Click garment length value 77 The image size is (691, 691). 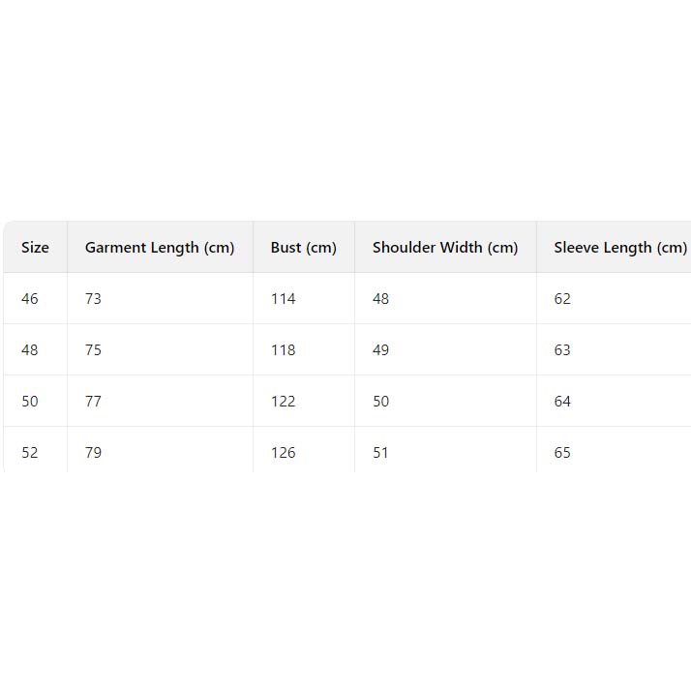(x=93, y=402)
